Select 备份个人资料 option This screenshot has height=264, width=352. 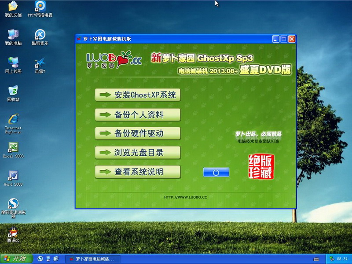click(138, 114)
